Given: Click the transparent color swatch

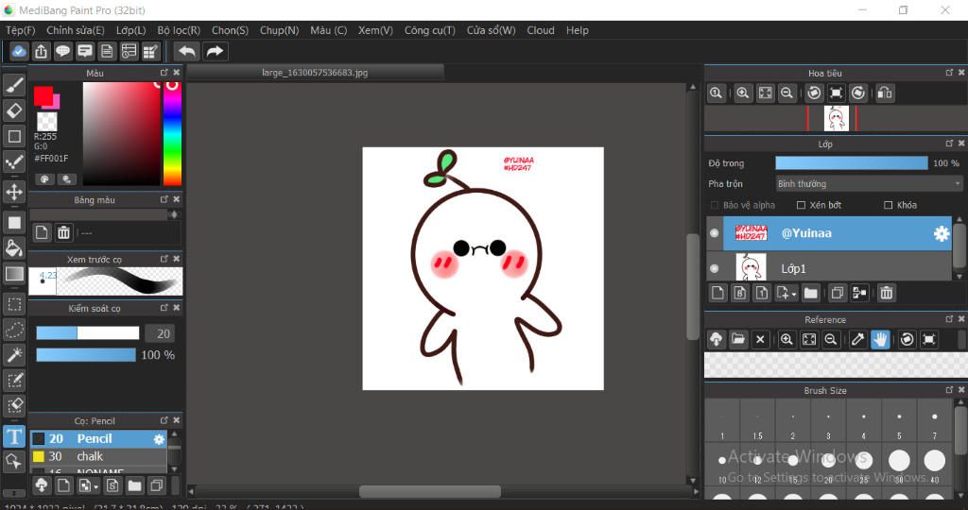Looking at the screenshot, I should coord(47,121).
